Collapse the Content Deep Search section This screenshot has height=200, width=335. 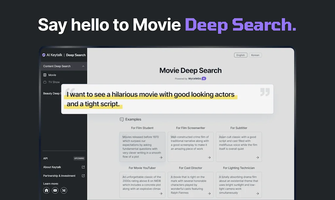[x=84, y=66]
